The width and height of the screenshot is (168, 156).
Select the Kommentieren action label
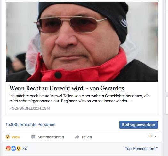pyautogui.click(x=51, y=137)
